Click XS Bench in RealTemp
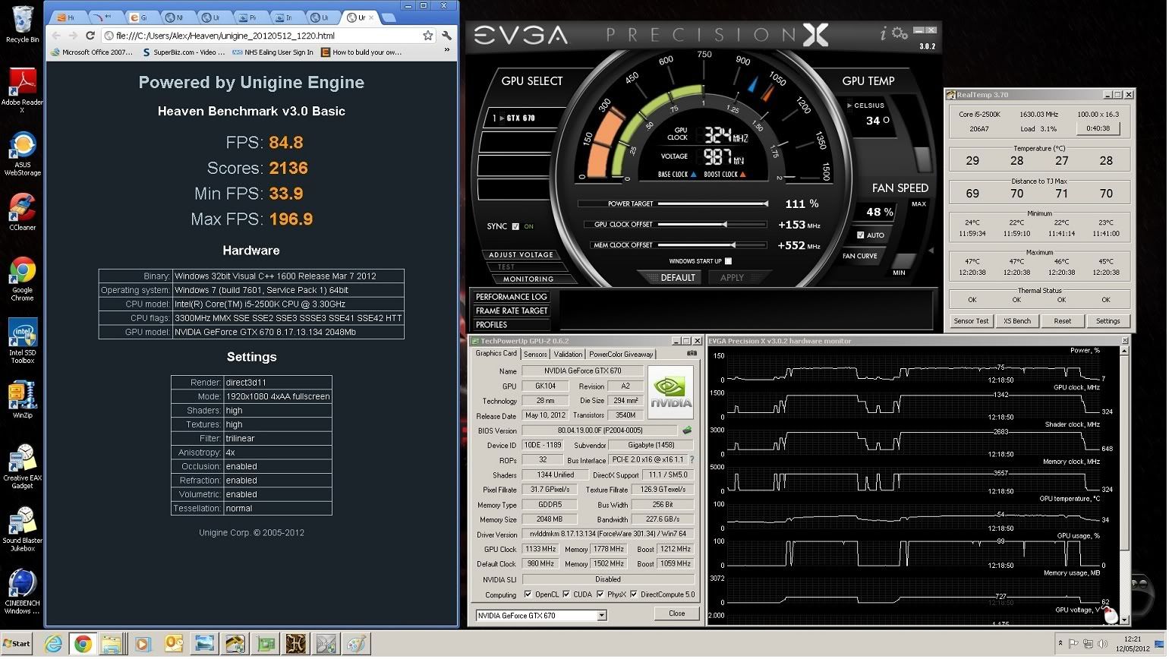The width and height of the screenshot is (1169, 659). pos(1016,321)
